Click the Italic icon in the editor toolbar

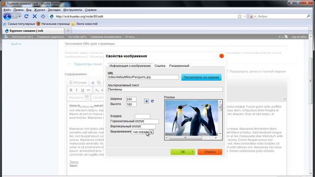point(77,90)
